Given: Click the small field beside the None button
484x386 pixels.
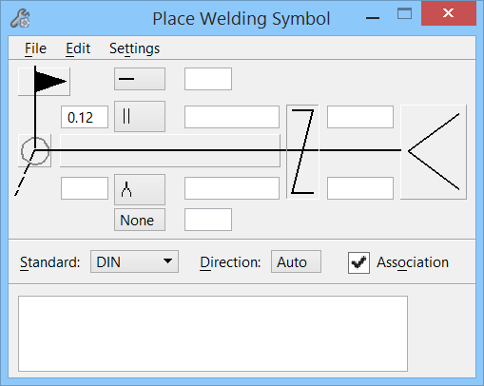Looking at the screenshot, I should point(208,220).
